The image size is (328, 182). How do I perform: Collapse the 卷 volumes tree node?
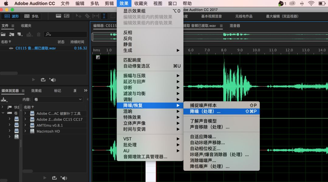tap(3, 113)
